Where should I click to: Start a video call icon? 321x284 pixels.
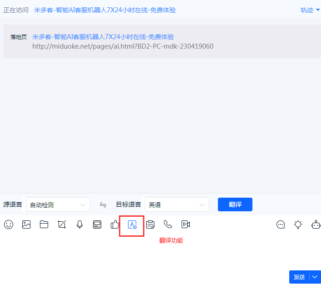coord(186,224)
